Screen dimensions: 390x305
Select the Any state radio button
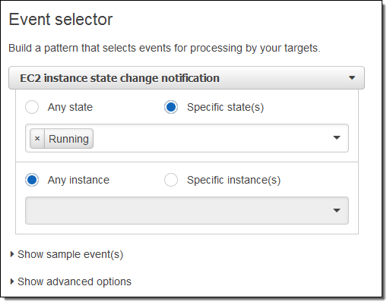(32, 107)
